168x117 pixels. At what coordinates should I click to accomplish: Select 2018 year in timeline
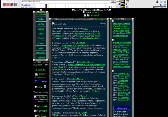pyautogui.click(x=128, y=7)
